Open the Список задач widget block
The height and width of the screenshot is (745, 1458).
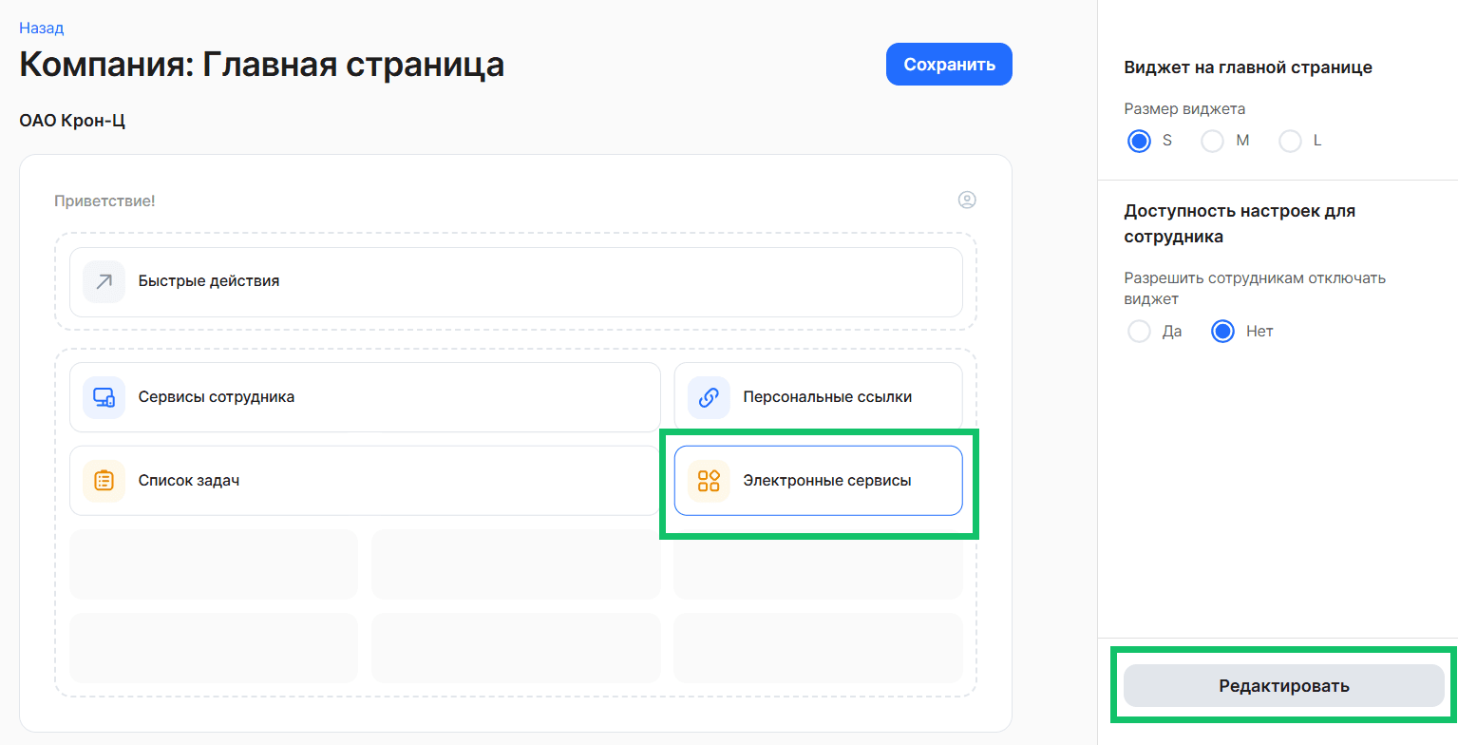(x=365, y=480)
